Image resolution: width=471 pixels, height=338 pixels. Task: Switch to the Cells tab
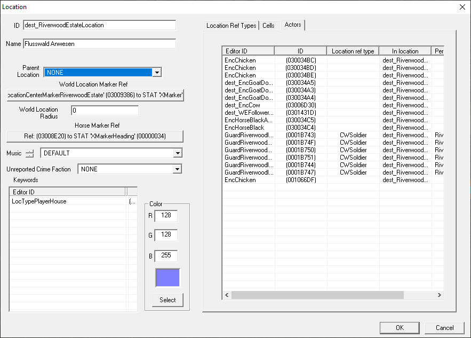(268, 26)
